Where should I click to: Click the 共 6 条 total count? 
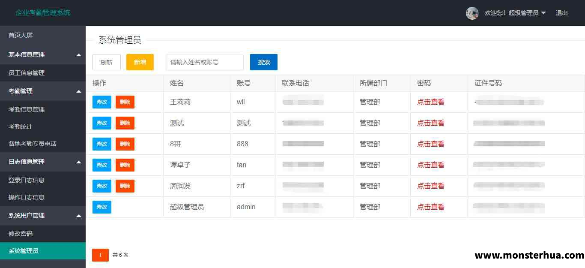120,255
